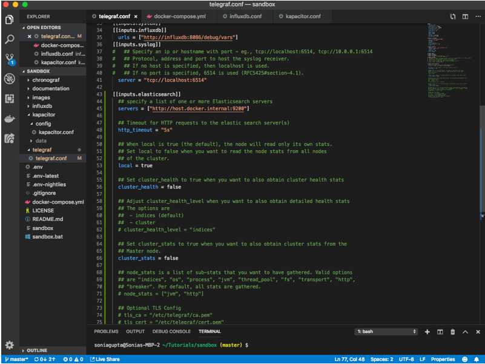Send feedback via the smiley icon
The image size is (485, 364).
pyautogui.click(x=464, y=359)
